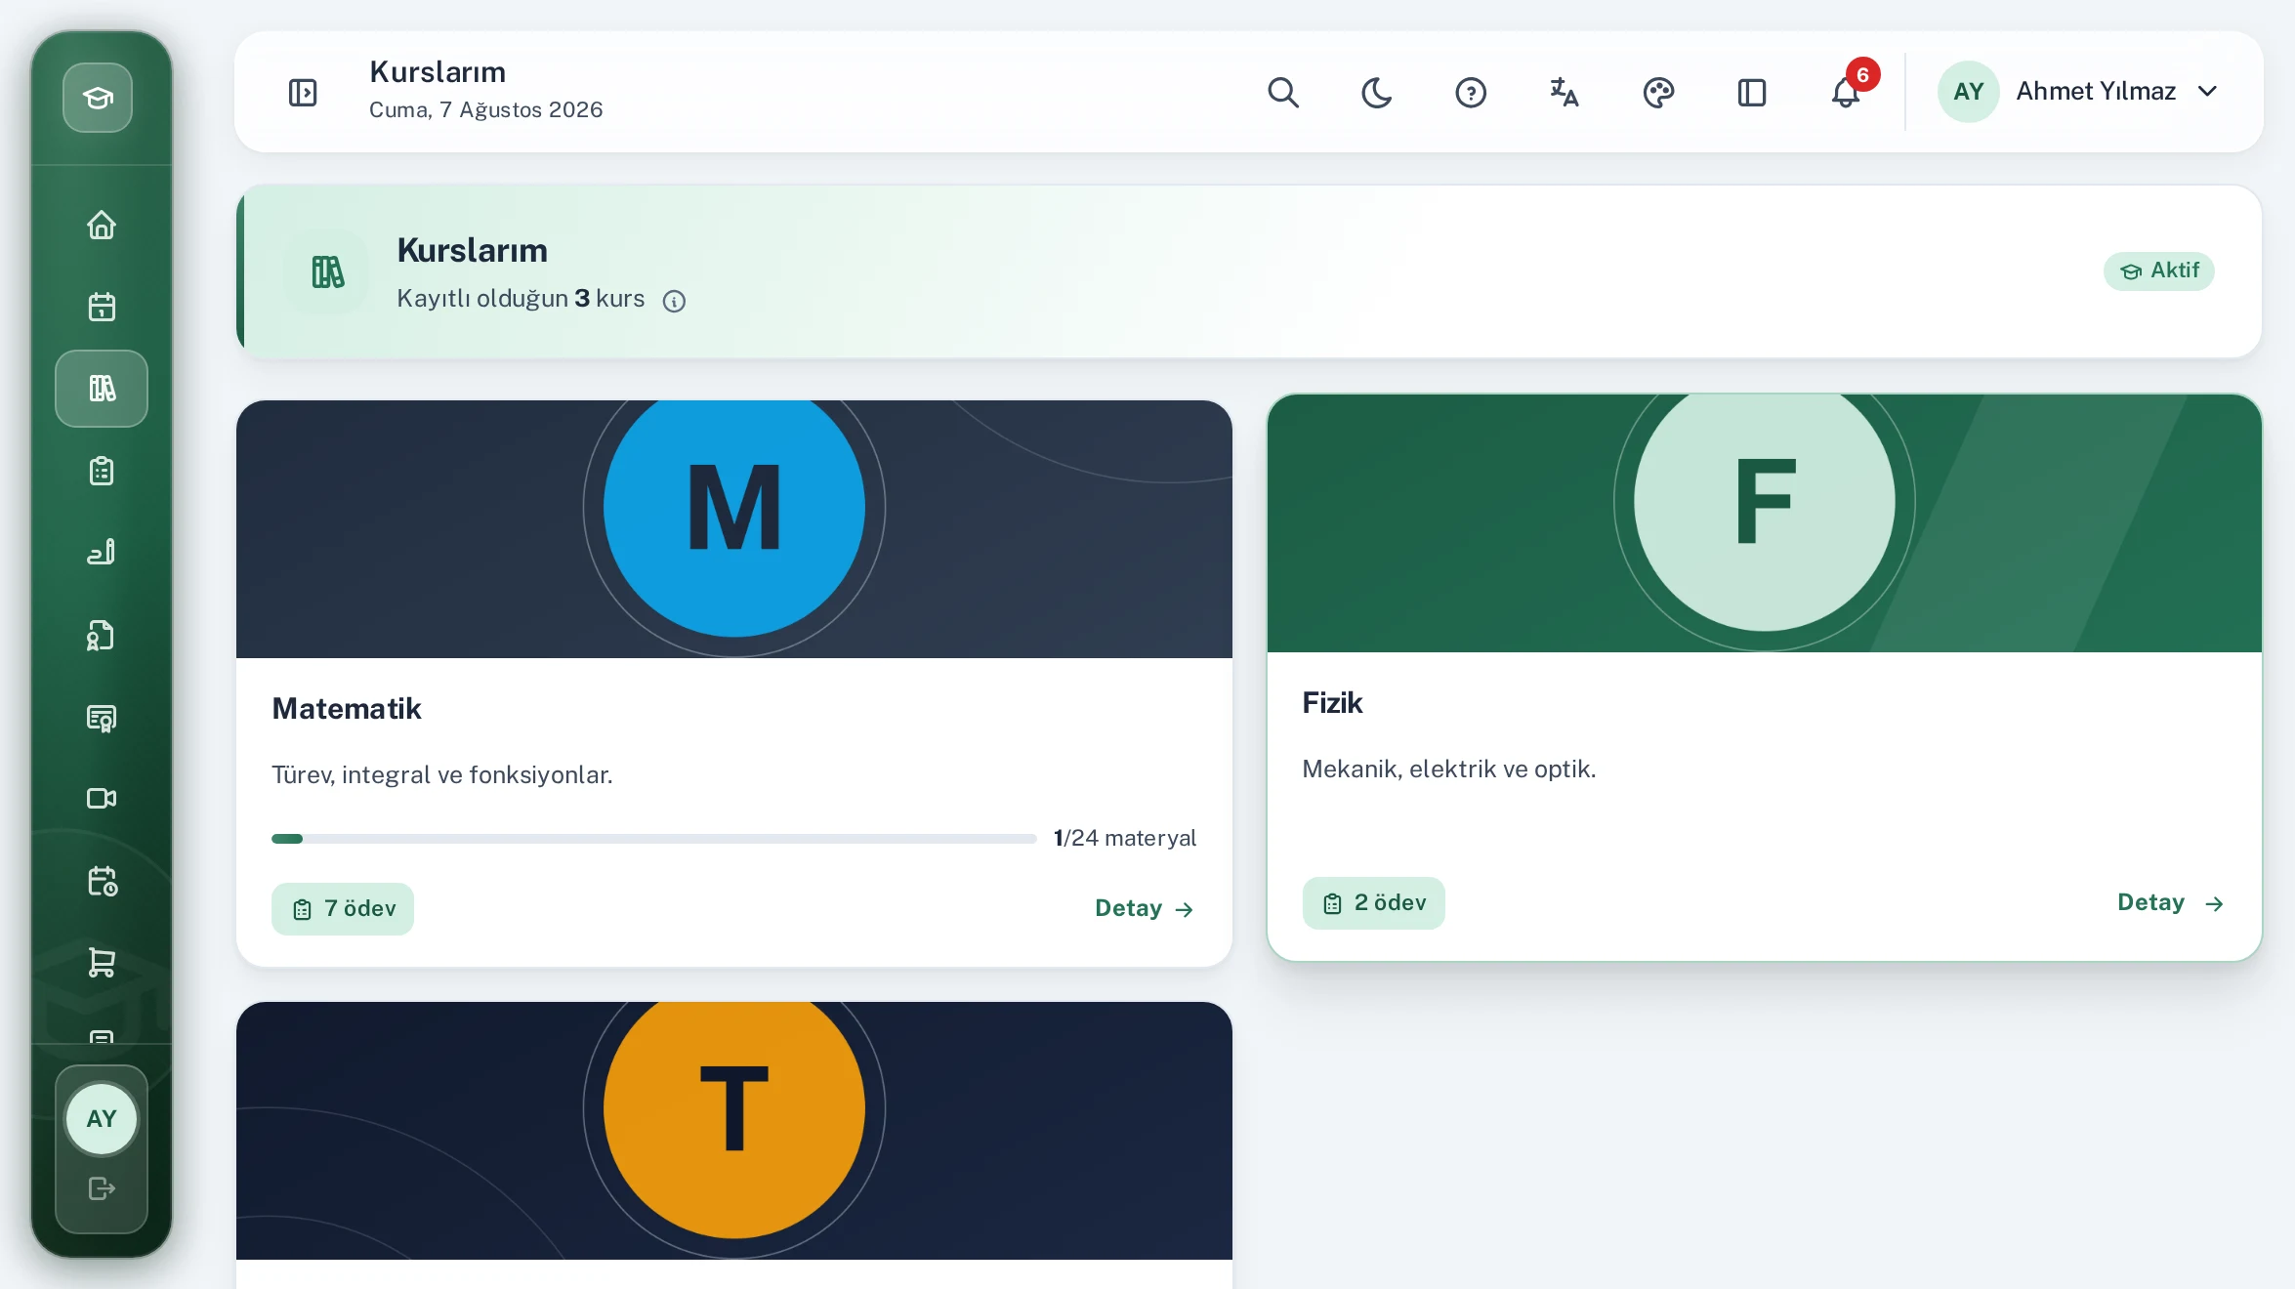Click the Fizik course title
The width and height of the screenshot is (2295, 1289).
point(1332,703)
